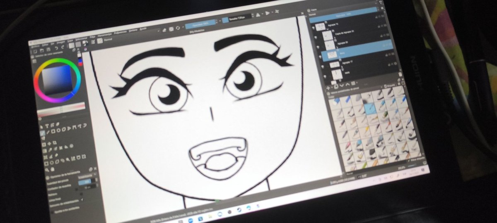Select the Rectangular Selection tool

(46, 164)
